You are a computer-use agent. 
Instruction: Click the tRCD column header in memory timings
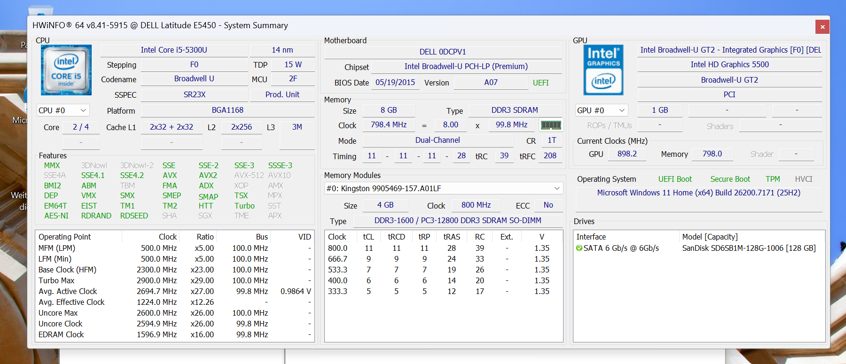pyautogui.click(x=396, y=237)
